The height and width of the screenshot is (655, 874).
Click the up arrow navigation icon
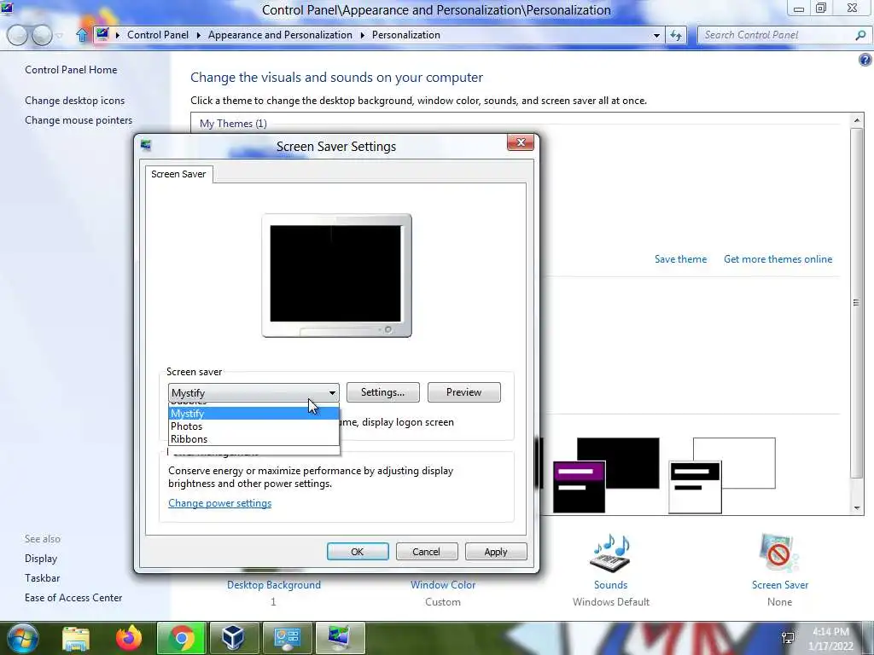coord(81,35)
